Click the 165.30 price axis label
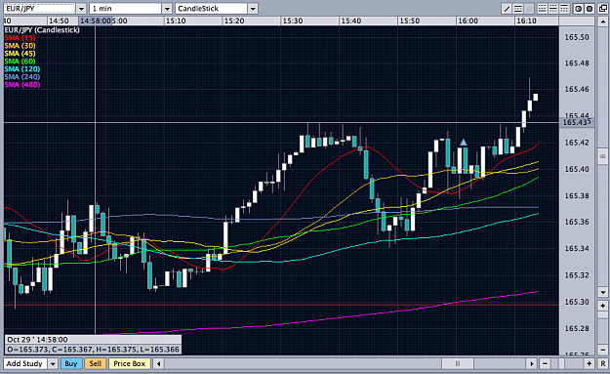Image resolution: width=610 pixels, height=374 pixels. point(577,302)
